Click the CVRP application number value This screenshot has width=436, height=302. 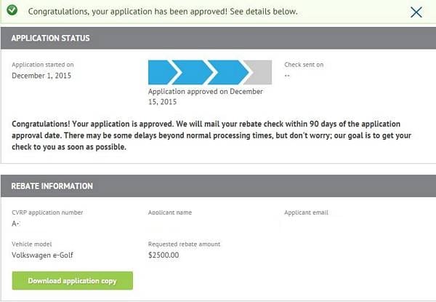(15, 224)
